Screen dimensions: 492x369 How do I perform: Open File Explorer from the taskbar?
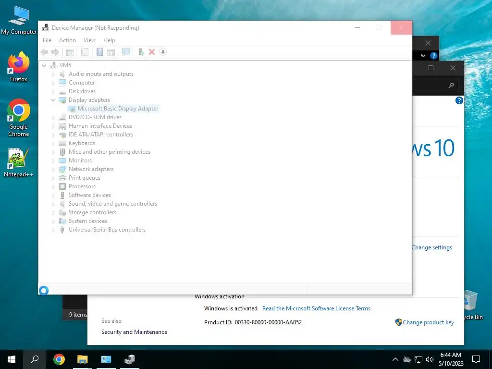tap(83, 359)
